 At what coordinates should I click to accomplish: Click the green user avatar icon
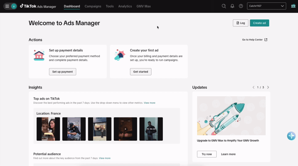(x=14, y=6)
